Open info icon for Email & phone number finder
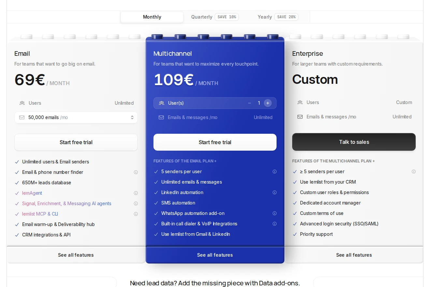The width and height of the screenshot is (430, 287). pos(136,172)
